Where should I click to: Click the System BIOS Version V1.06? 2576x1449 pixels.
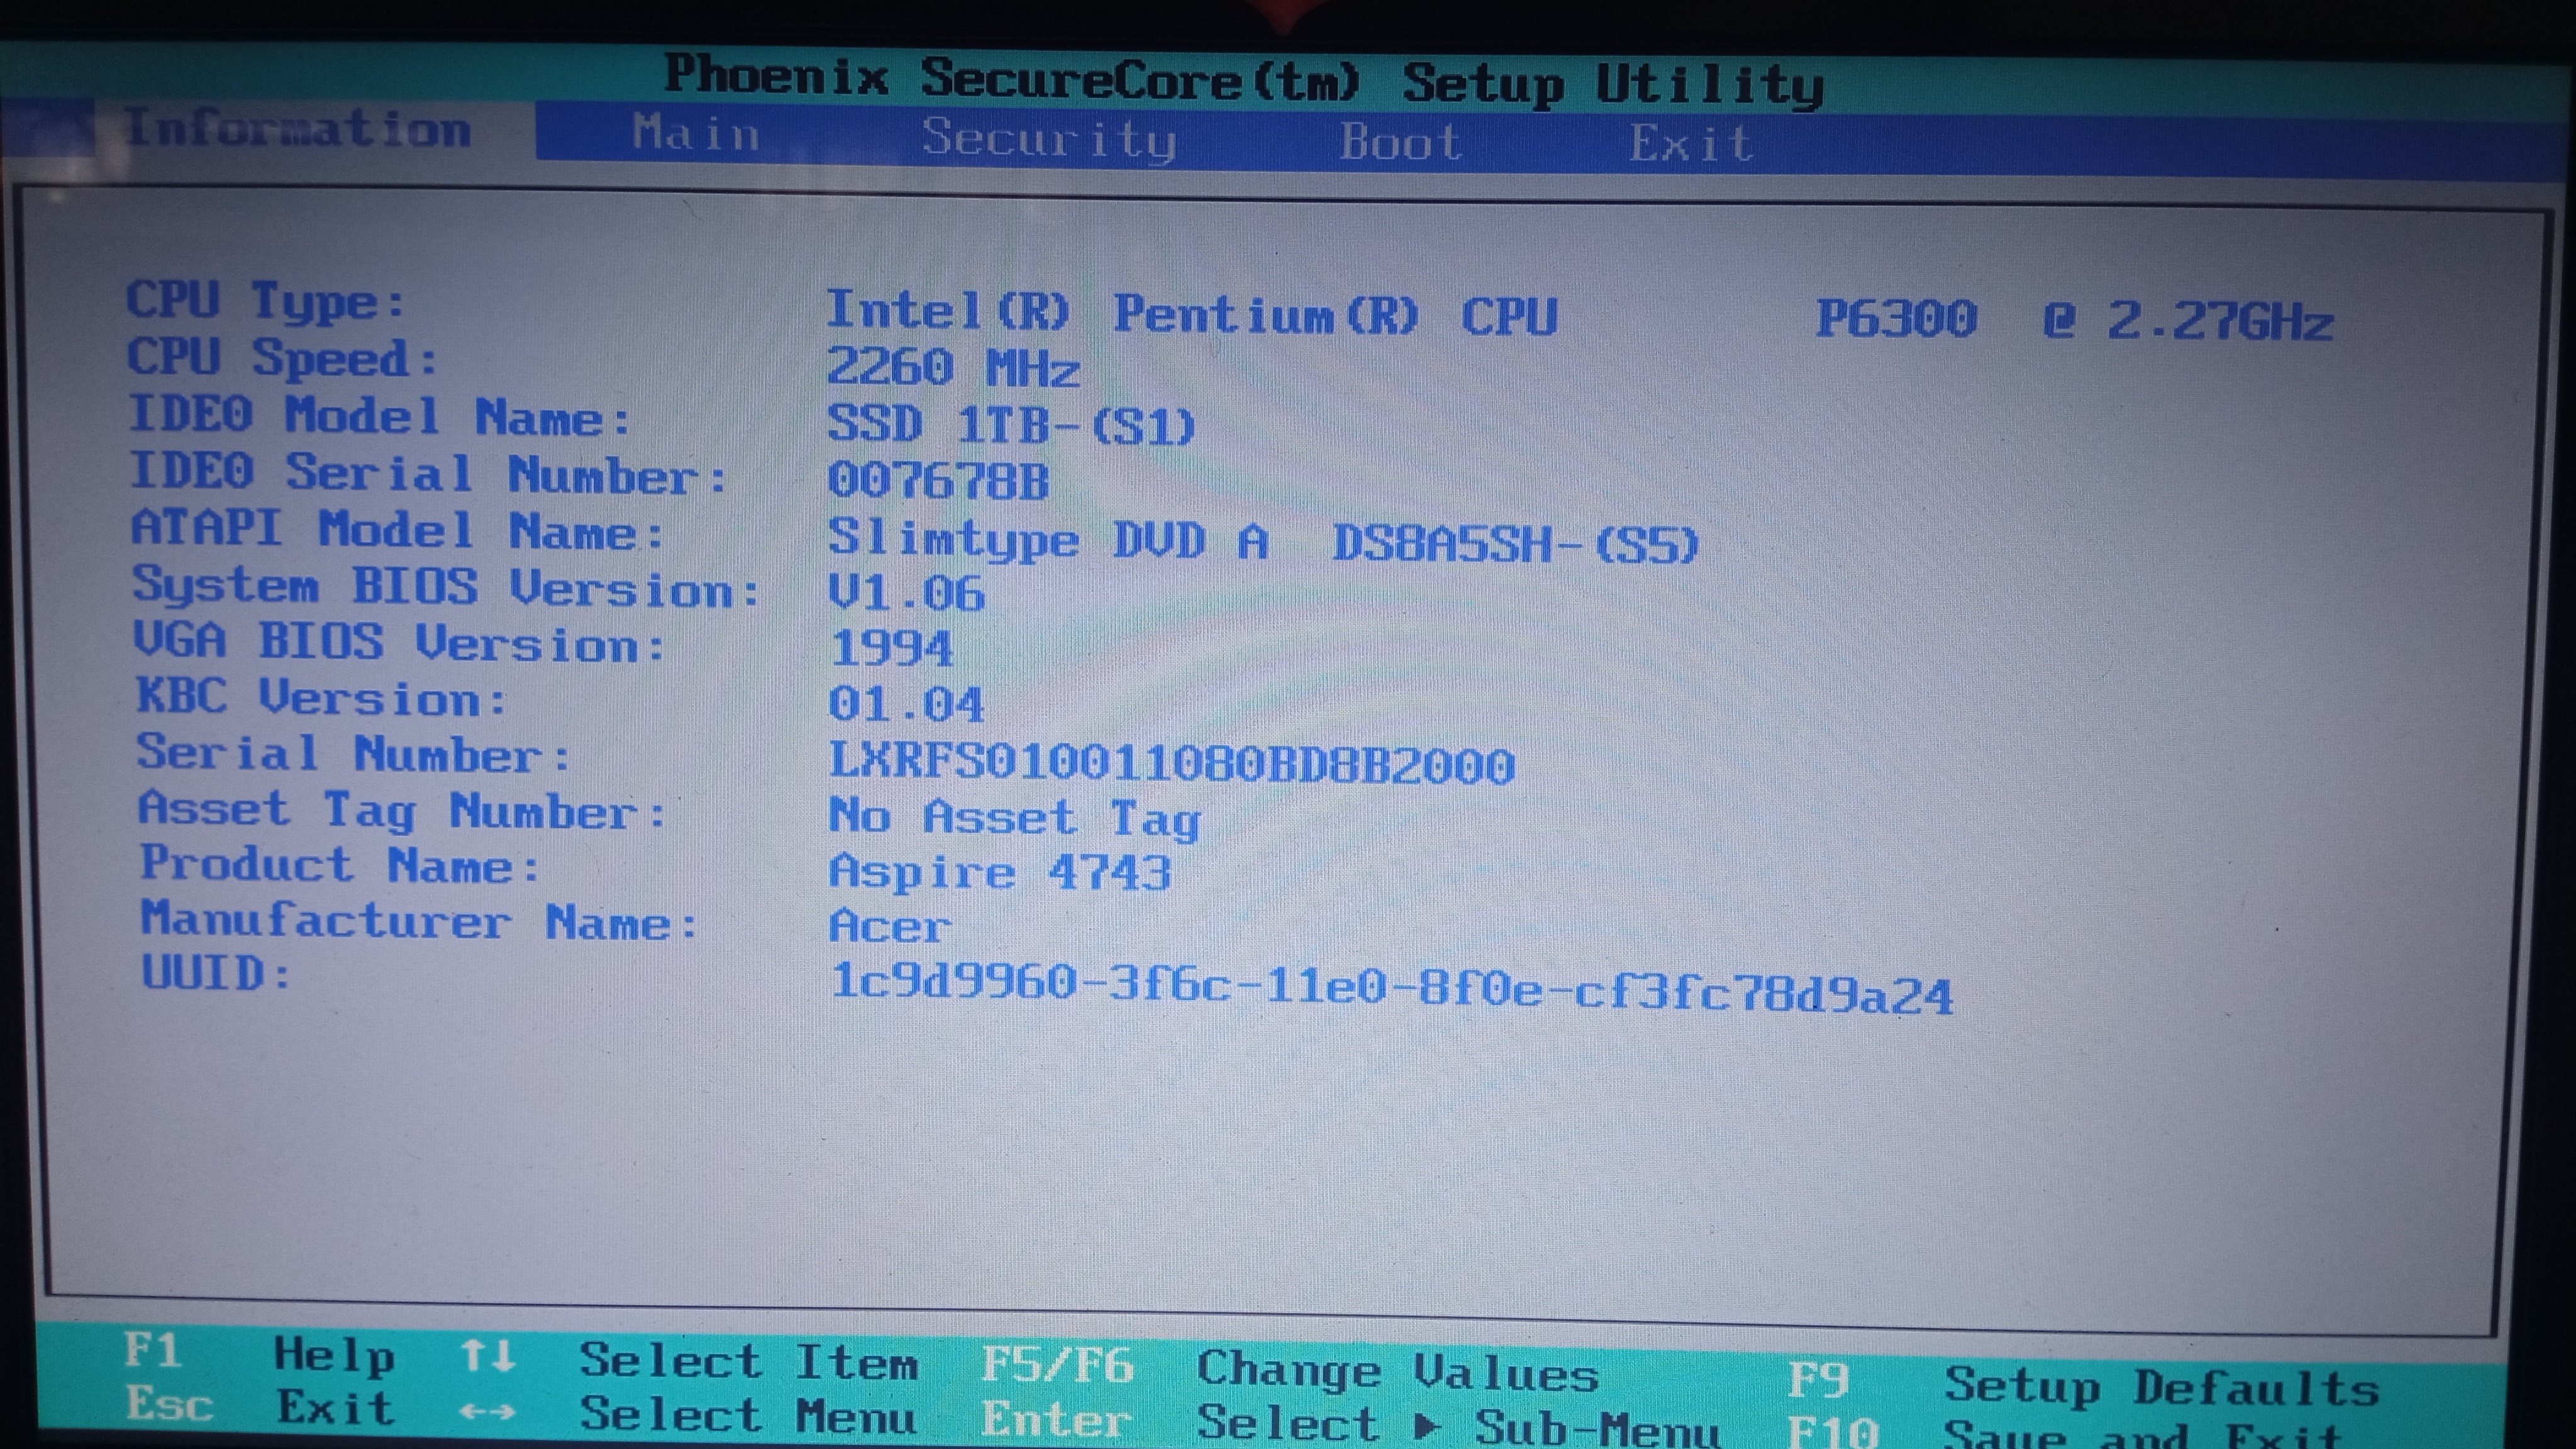pyautogui.click(x=906, y=593)
